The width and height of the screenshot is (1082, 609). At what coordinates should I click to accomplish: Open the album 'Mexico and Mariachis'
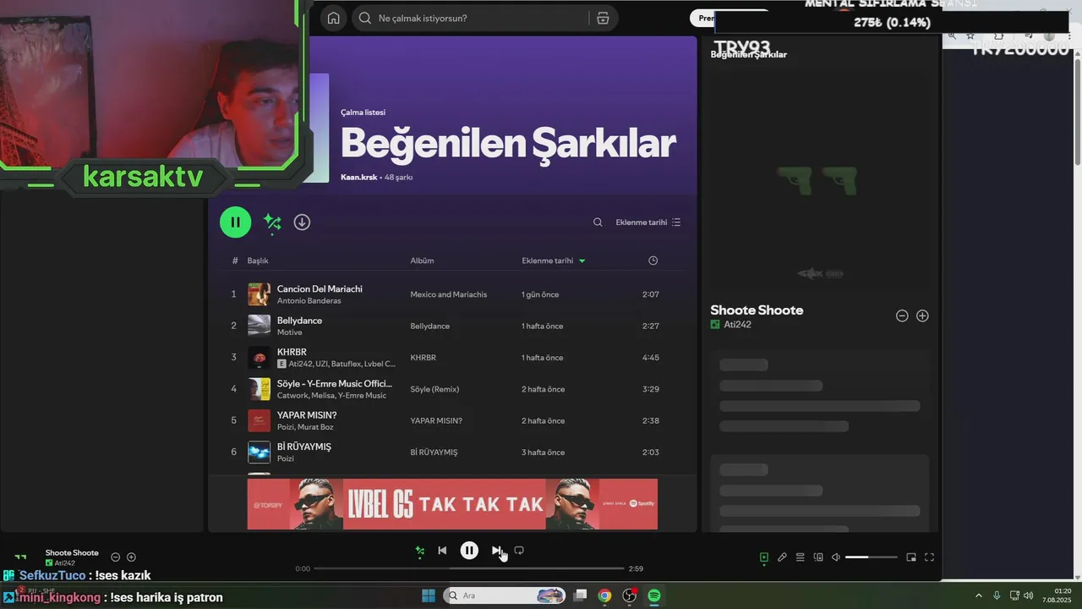click(448, 294)
